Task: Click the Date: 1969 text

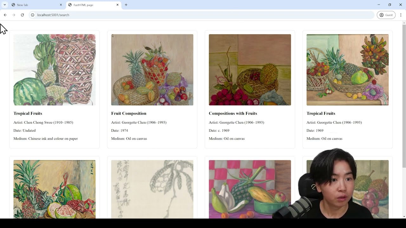Action: pos(315,130)
